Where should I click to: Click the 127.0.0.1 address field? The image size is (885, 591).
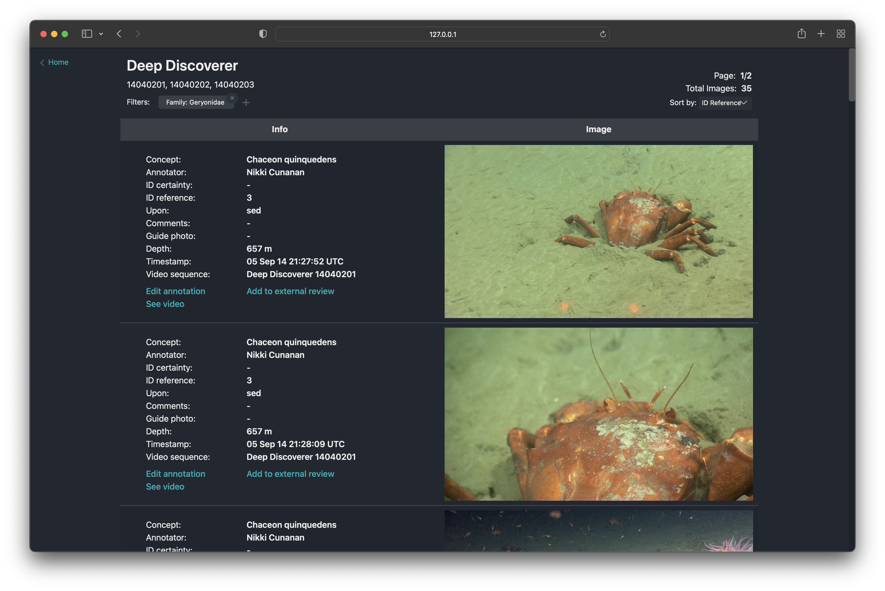pos(442,34)
